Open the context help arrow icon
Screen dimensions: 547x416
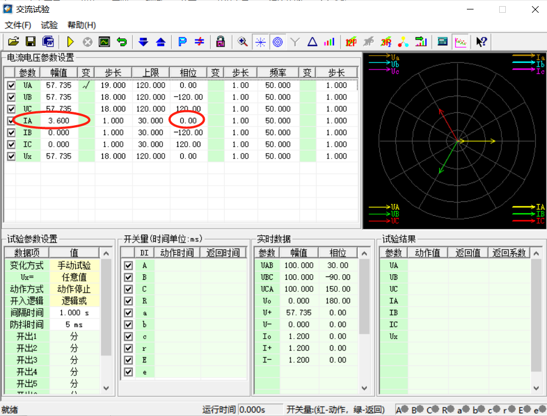point(481,42)
